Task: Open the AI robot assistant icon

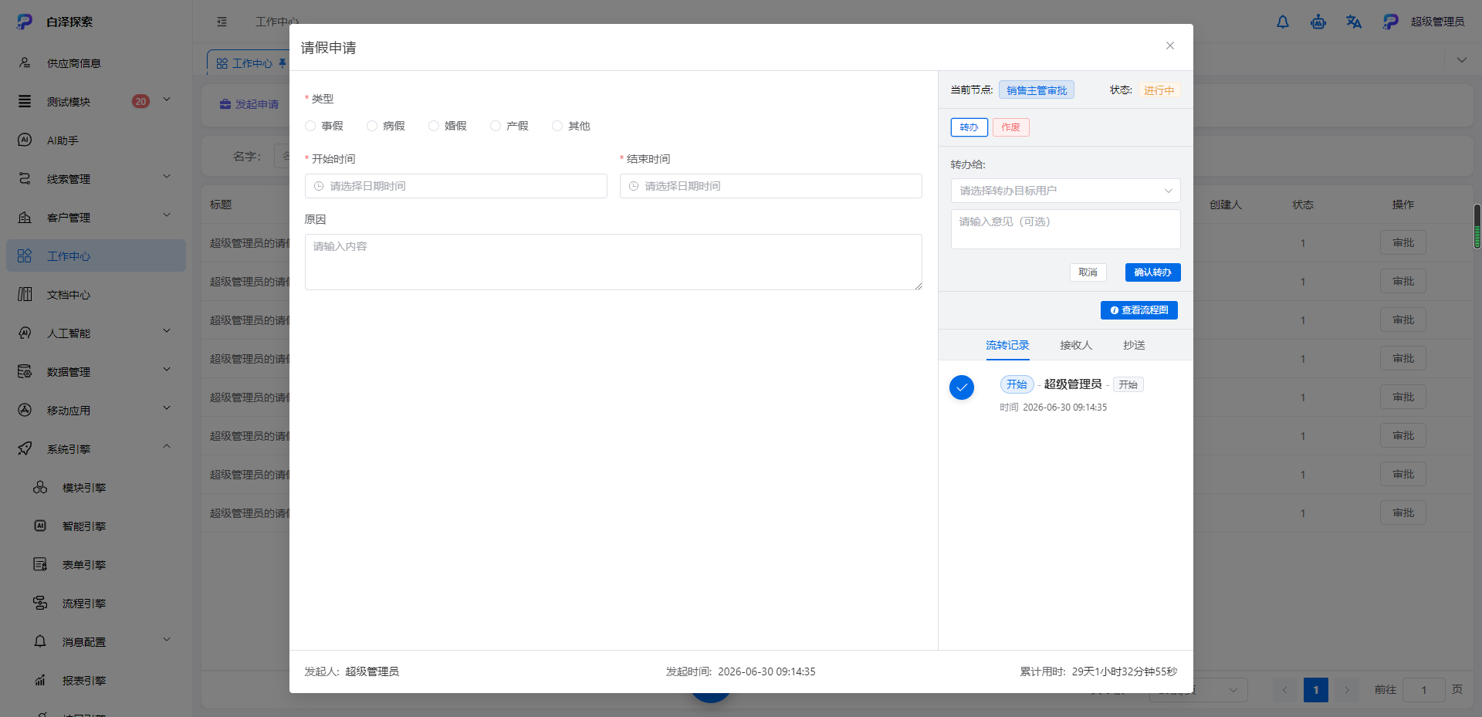Action: tap(1318, 22)
